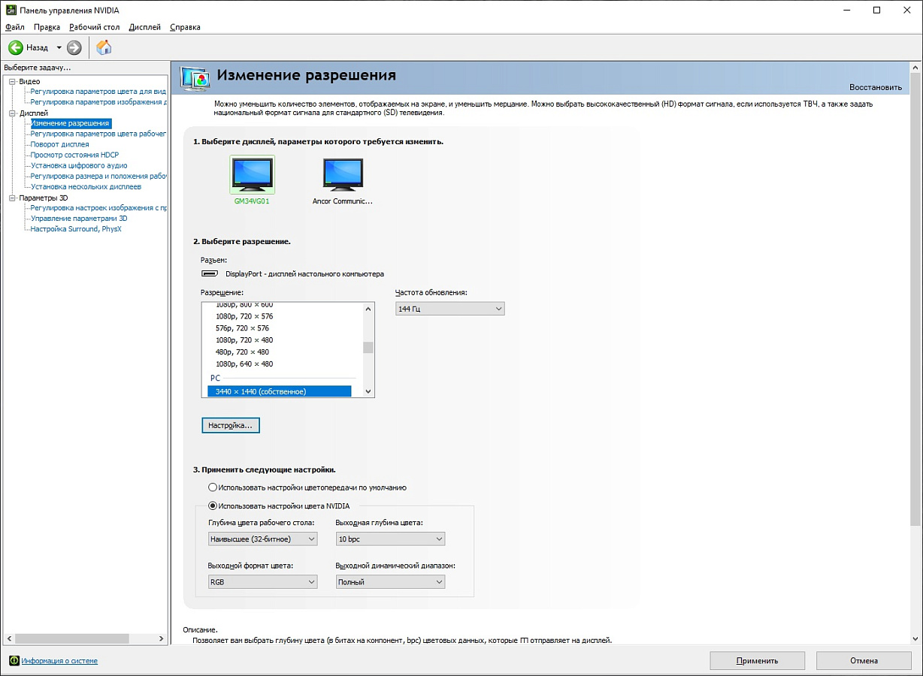Screen dimensions: 923x676
Task: Open Установка нескольких дисплеев
Action: point(86,186)
